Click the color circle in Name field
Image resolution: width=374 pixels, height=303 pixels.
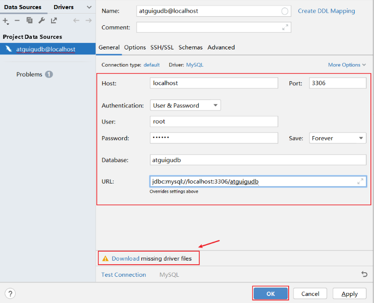point(285,11)
